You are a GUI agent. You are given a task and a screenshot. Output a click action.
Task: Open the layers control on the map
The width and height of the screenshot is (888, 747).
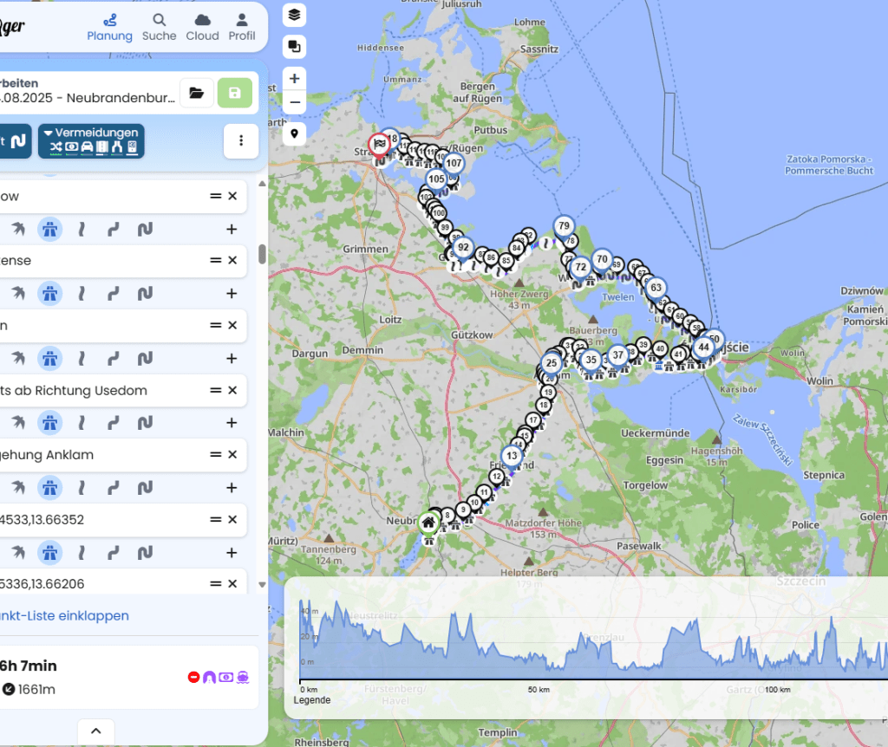click(x=295, y=15)
